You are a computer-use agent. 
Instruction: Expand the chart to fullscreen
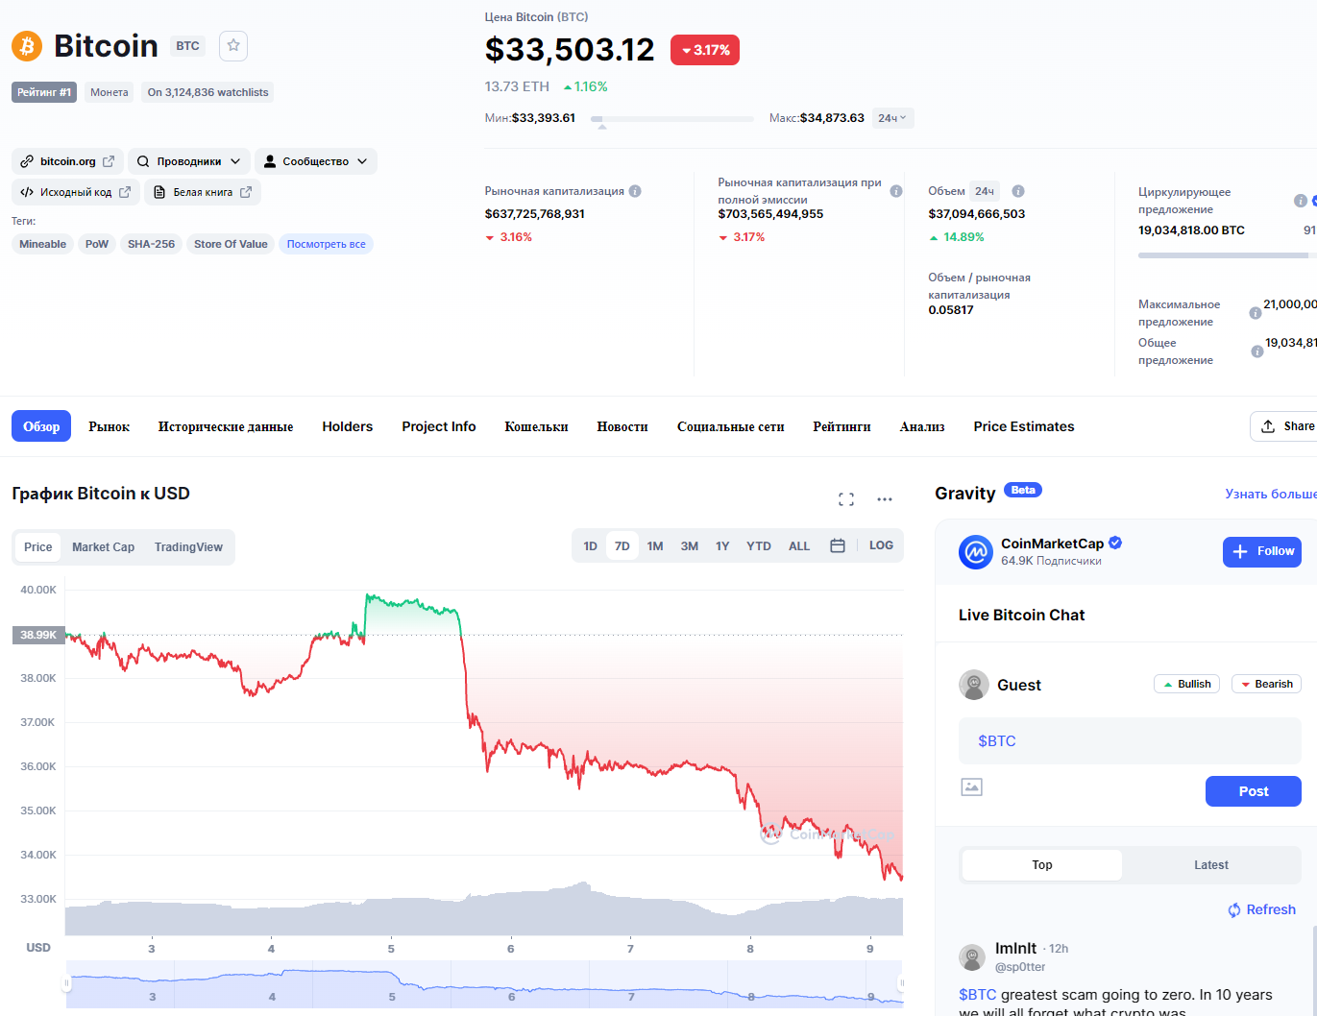[x=846, y=499]
